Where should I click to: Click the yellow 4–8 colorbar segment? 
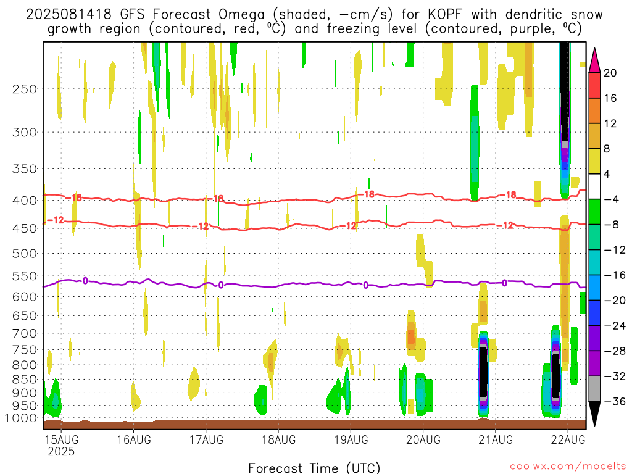coord(594,161)
